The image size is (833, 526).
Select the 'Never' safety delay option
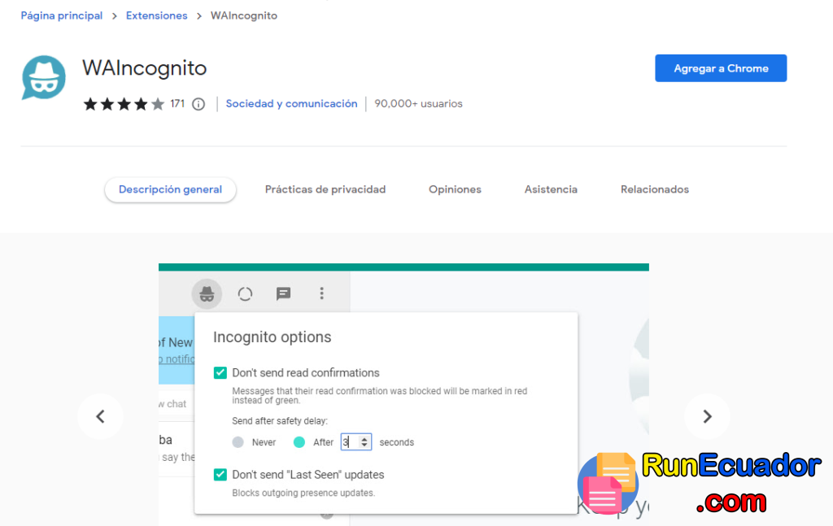click(237, 441)
